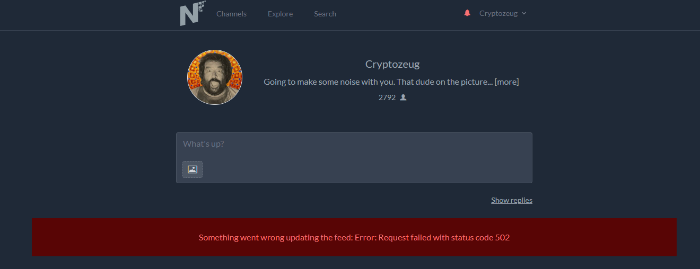Open the Cryptozeug profile avatar picture

tap(215, 77)
